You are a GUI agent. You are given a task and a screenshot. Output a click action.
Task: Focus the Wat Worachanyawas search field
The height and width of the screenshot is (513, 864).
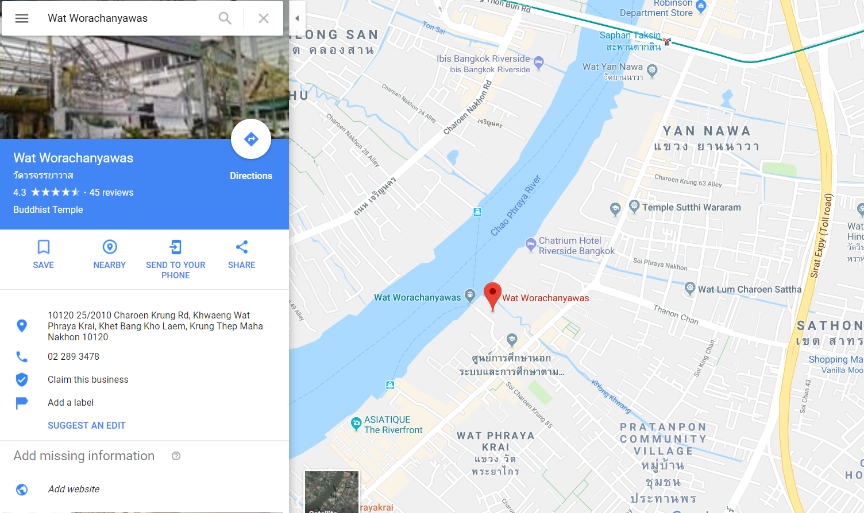pos(129,18)
